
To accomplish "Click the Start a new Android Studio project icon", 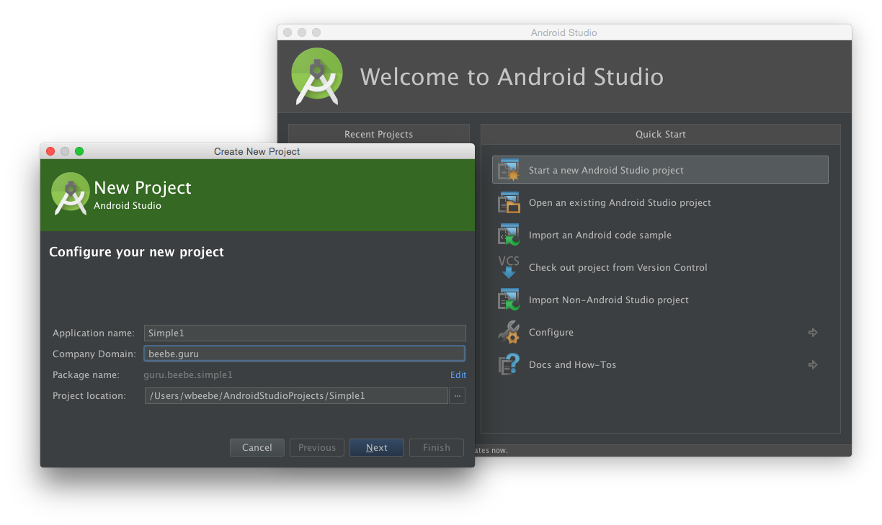I will pyautogui.click(x=509, y=170).
